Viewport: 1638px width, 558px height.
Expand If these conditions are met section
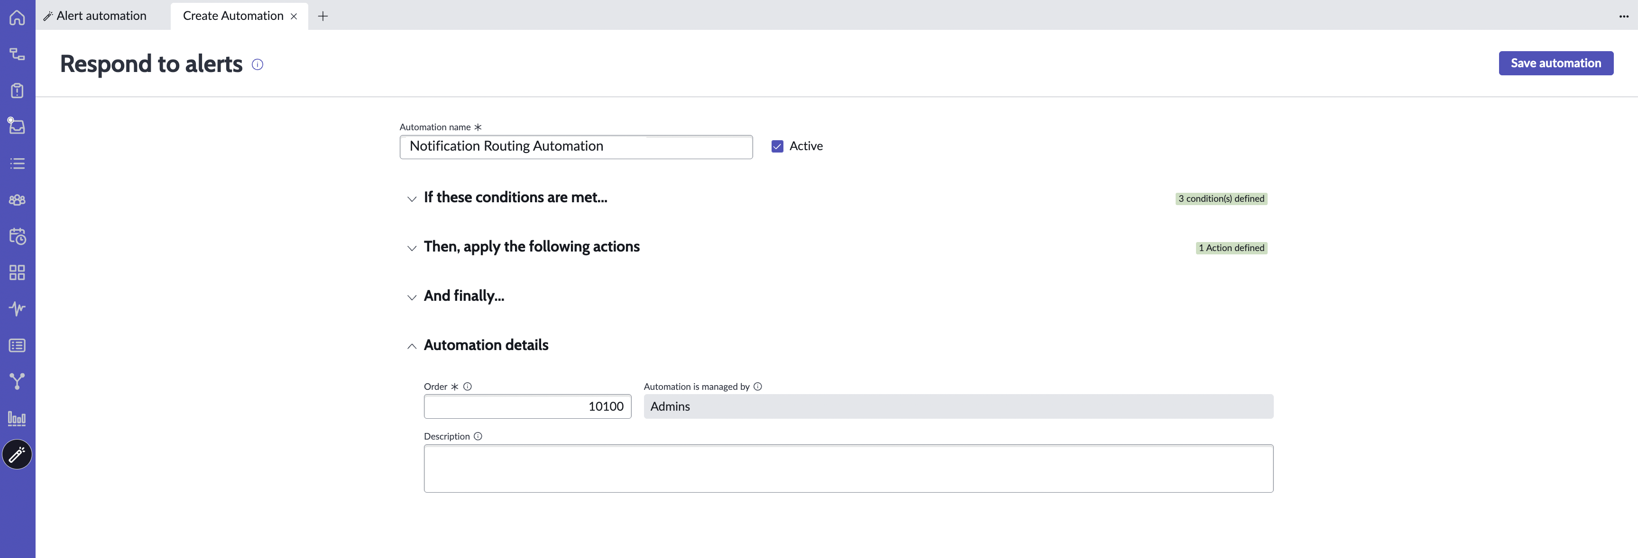[412, 198]
